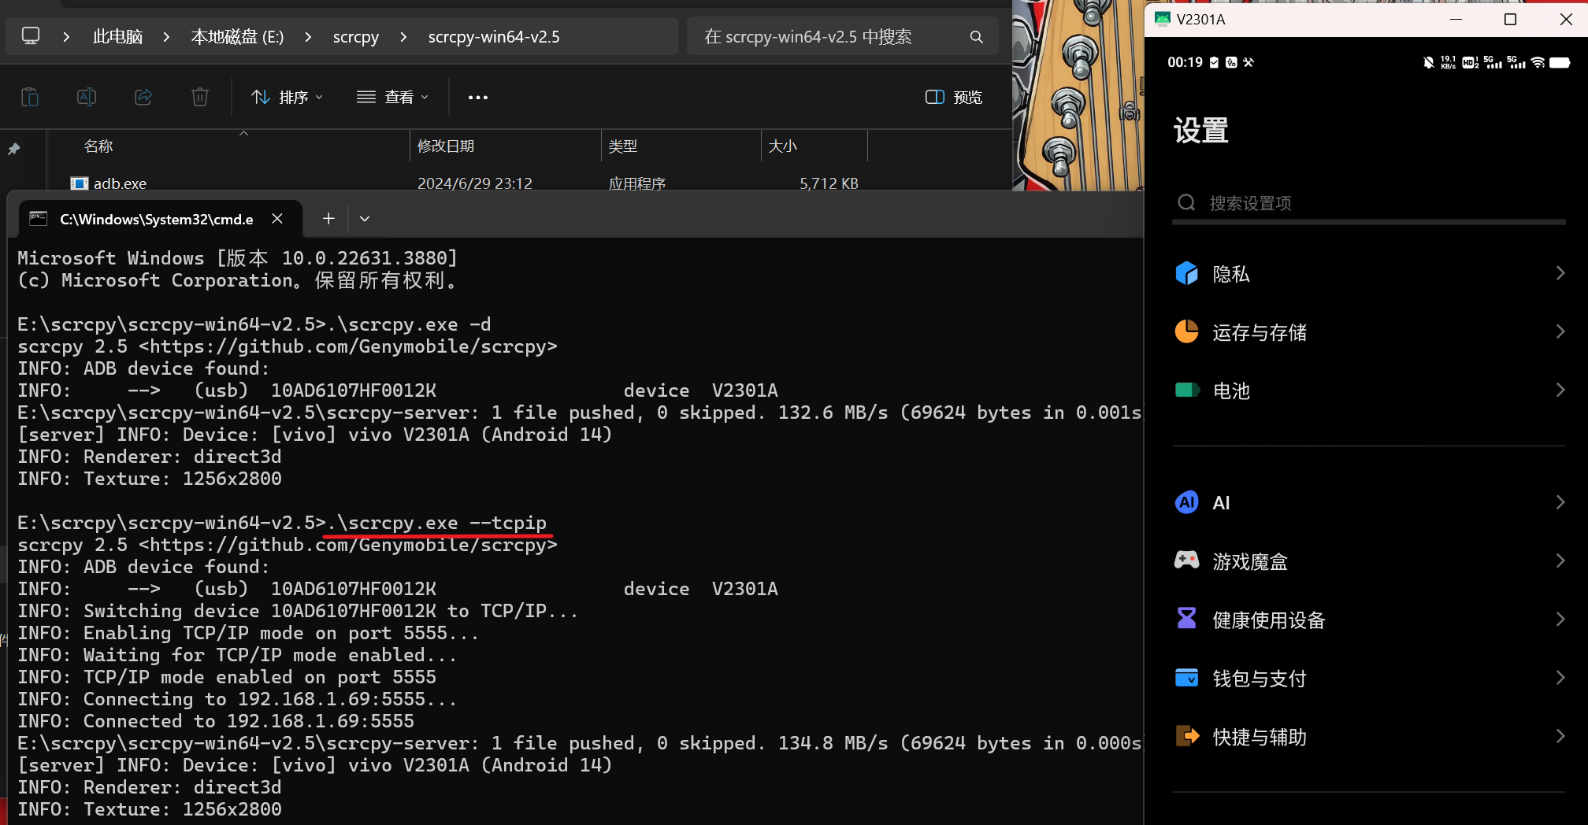The width and height of the screenshot is (1588, 825).
Task: Select the adb.exe file name
Action: (x=120, y=183)
